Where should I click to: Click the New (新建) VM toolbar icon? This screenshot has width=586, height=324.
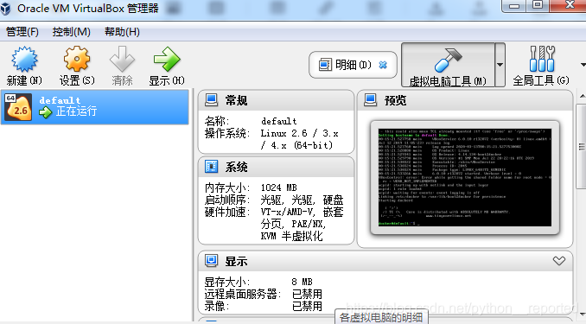pos(24,59)
